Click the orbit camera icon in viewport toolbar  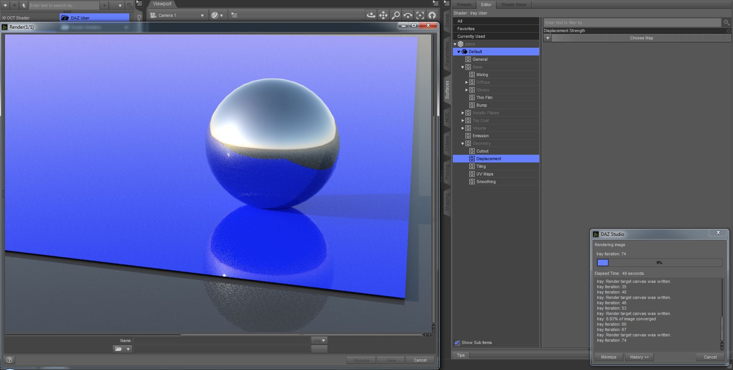371,15
